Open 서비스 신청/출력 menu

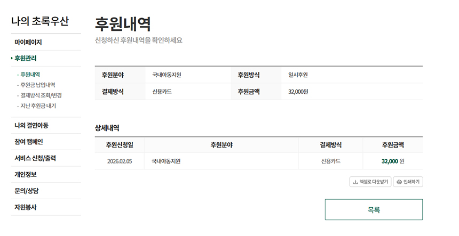35,158
